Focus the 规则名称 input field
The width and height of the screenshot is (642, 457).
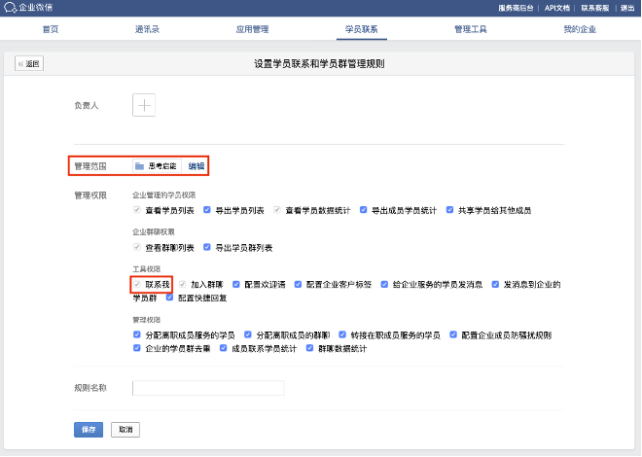pos(207,388)
